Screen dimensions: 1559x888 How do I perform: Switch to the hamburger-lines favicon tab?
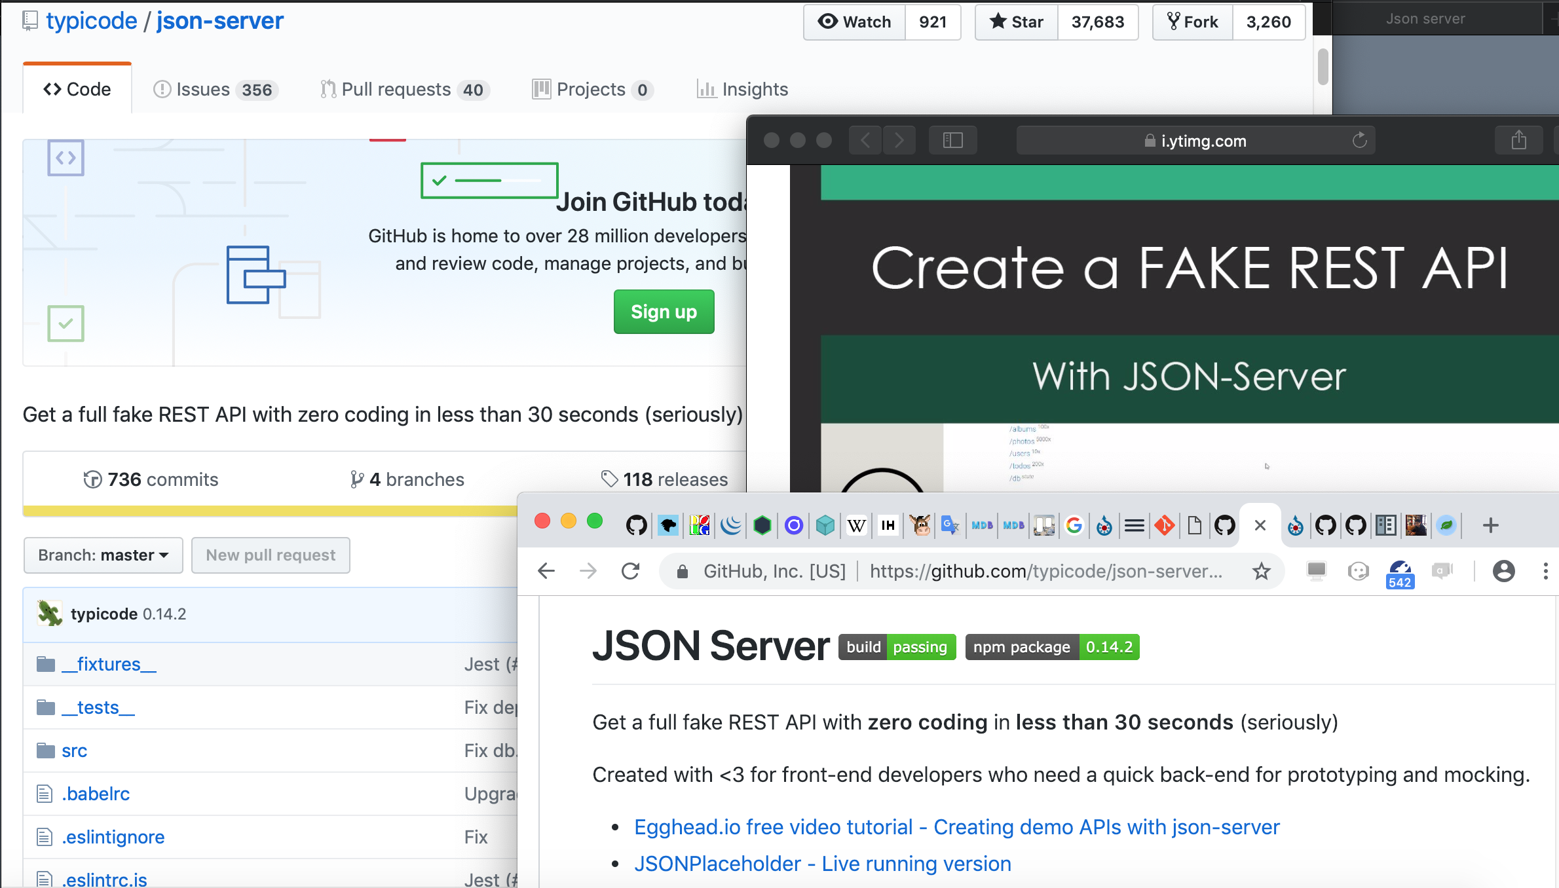tap(1134, 525)
